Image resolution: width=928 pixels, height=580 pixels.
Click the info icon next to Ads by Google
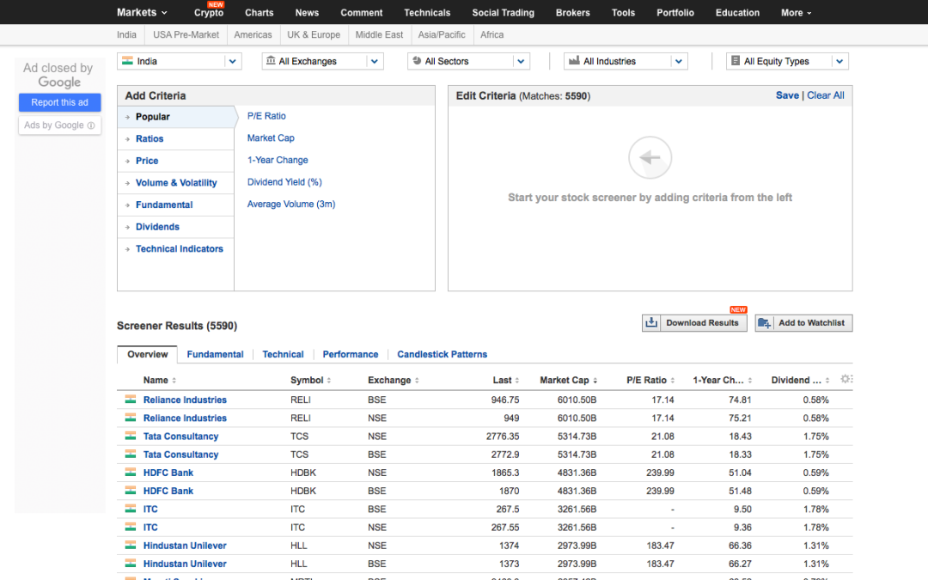(x=91, y=125)
